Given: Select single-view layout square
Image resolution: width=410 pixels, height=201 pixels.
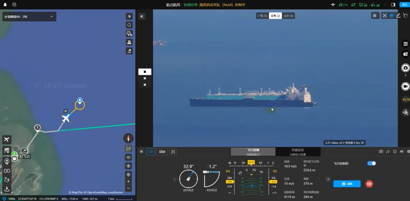Looking at the screenshot, I should tap(145, 72).
